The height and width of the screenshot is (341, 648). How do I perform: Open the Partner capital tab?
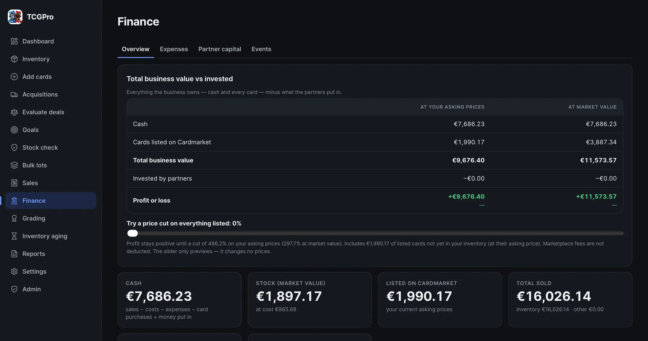coord(220,49)
